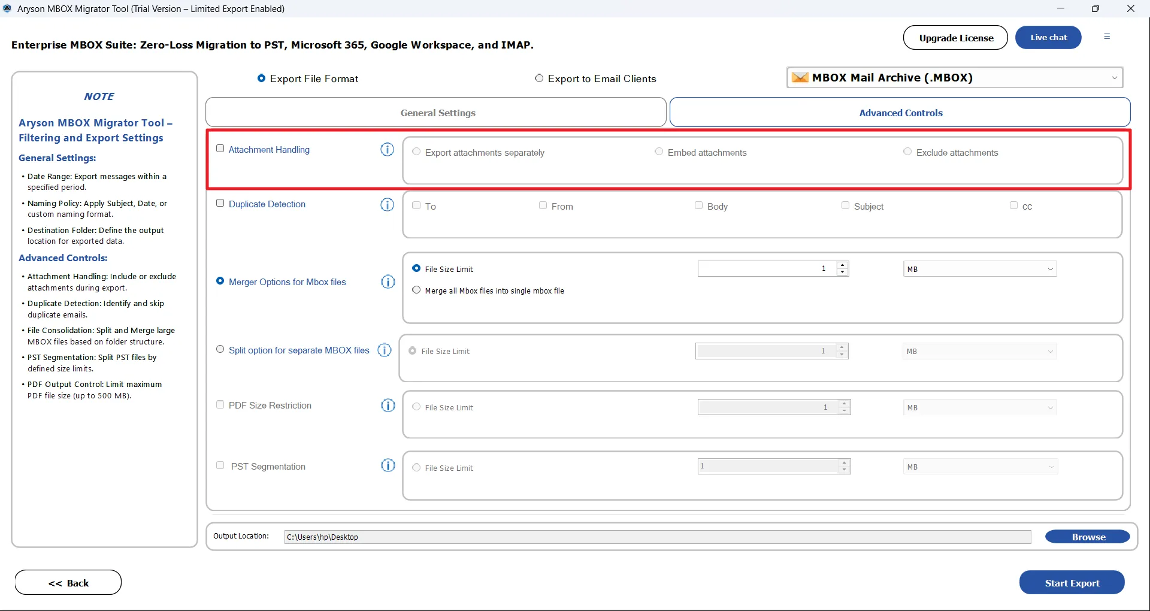1150x611 pixels.
Task: Click 'Advanced Controls:' heading in note panel
Action: click(63, 258)
